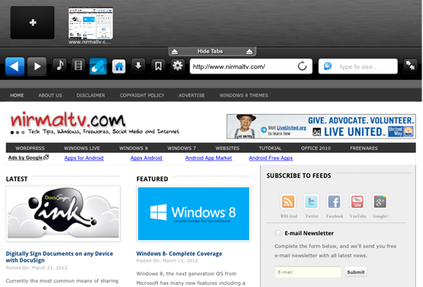The width and height of the screenshot is (423, 287).
Task: Focus the 'type to search' field
Action: click(358, 66)
